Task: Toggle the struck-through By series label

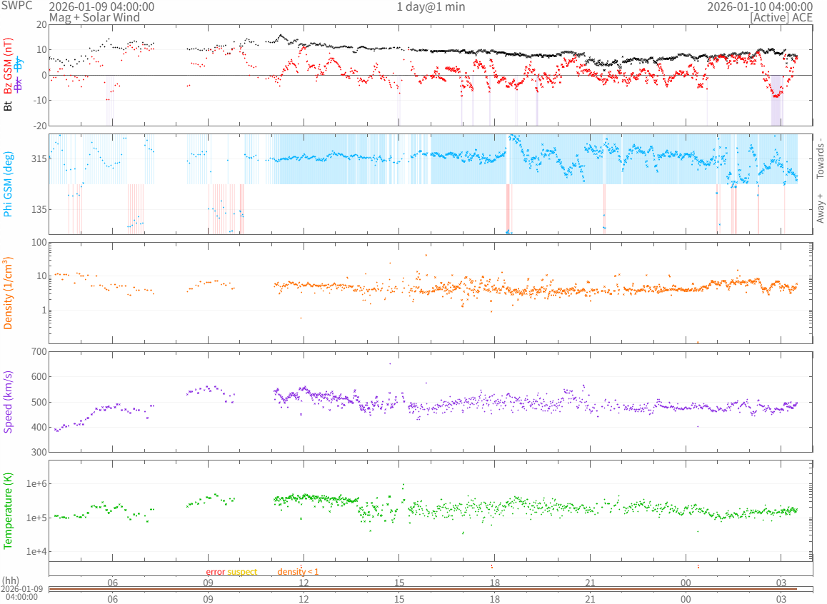Action: 19,63
